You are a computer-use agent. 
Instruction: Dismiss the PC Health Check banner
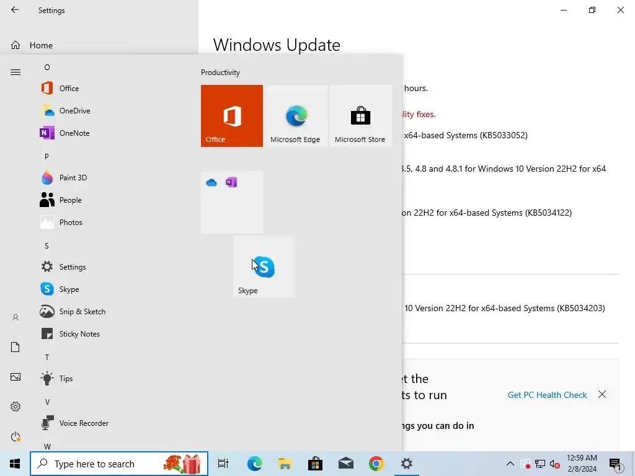pyautogui.click(x=602, y=394)
